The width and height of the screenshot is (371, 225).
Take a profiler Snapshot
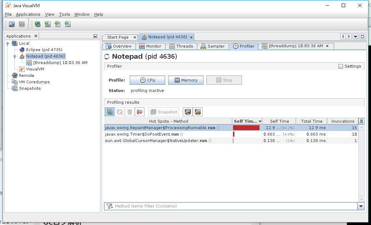point(163,112)
